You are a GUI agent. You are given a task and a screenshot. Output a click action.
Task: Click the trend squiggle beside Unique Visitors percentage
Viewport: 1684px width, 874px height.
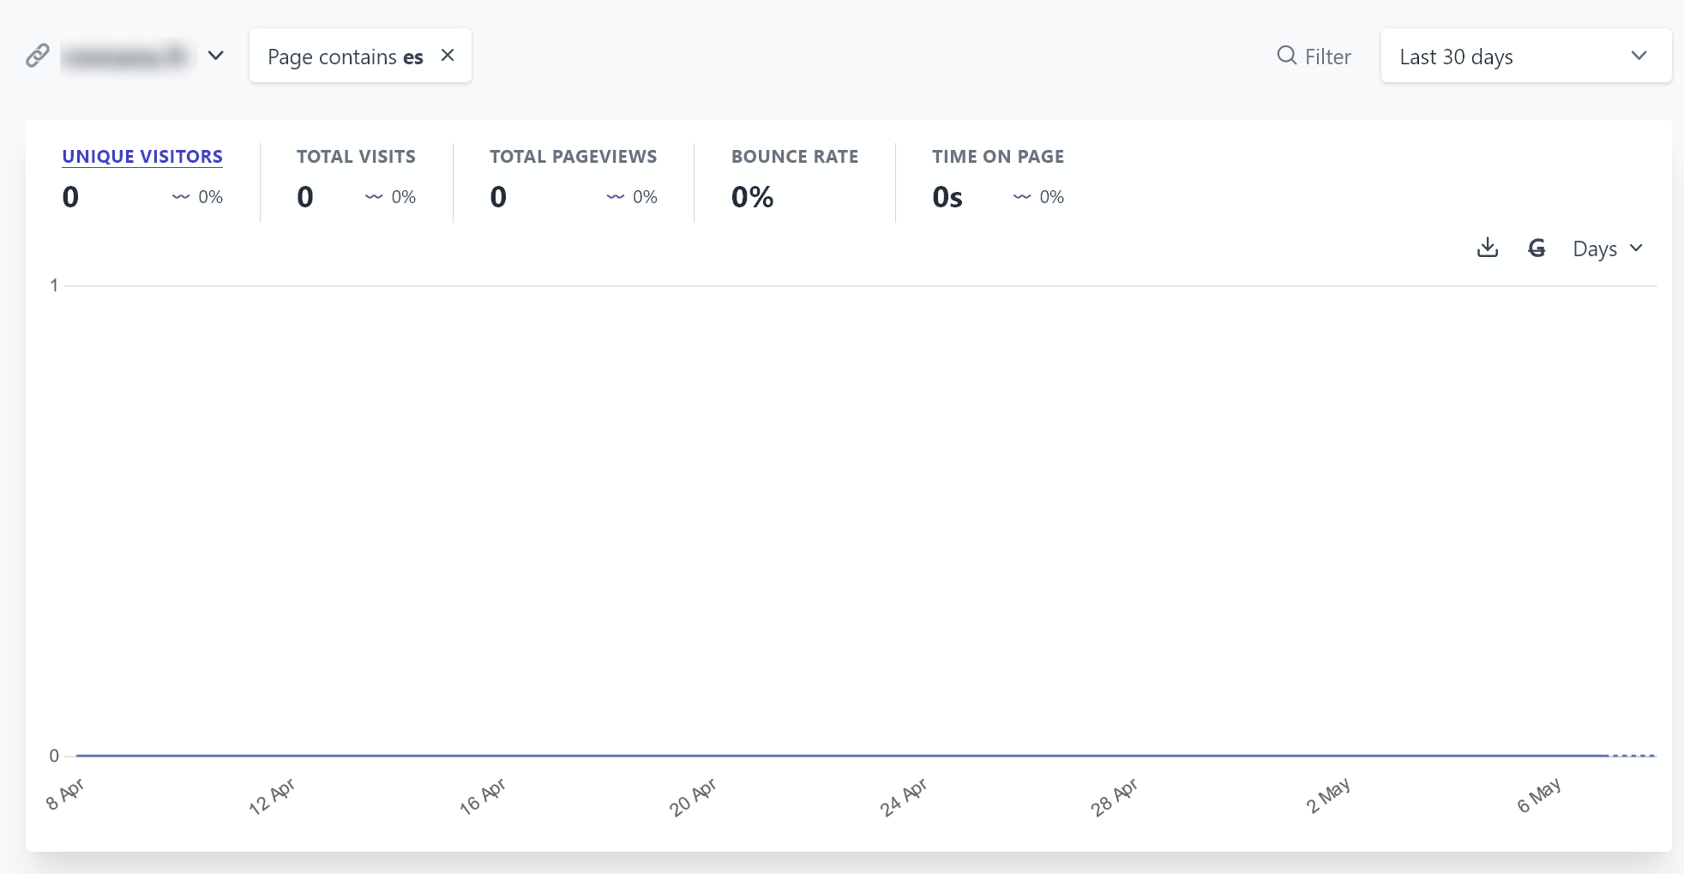(x=180, y=197)
